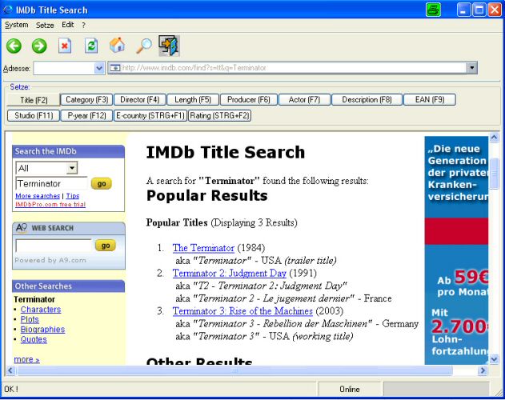505x400 pixels.
Task: Click the magnifying glass Search icon
Action: tap(143, 46)
